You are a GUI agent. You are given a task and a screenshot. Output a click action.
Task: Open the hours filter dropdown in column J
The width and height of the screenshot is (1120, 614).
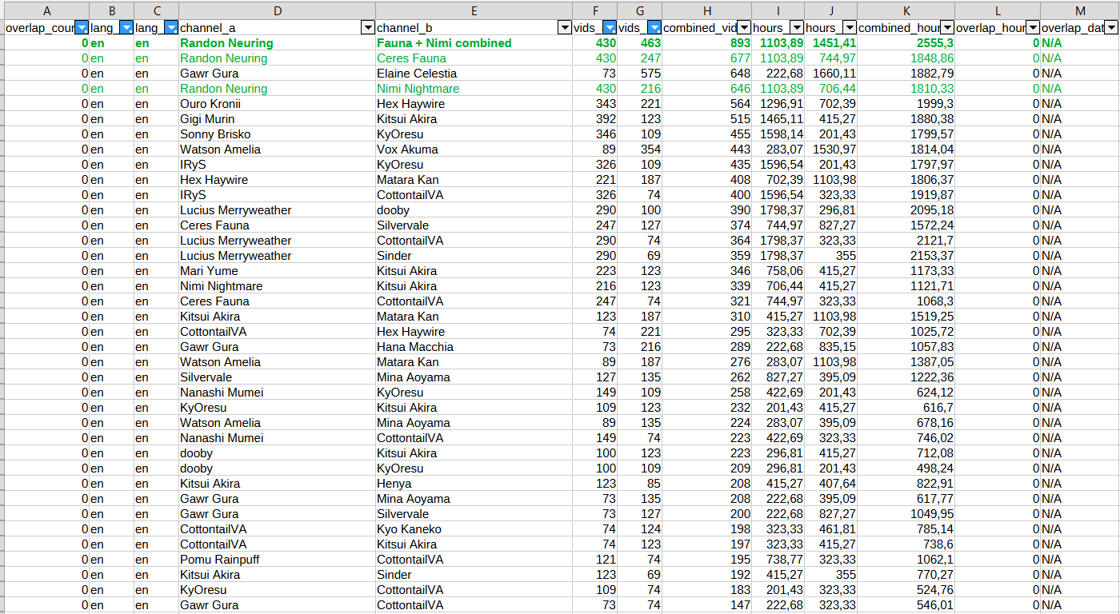(850, 28)
